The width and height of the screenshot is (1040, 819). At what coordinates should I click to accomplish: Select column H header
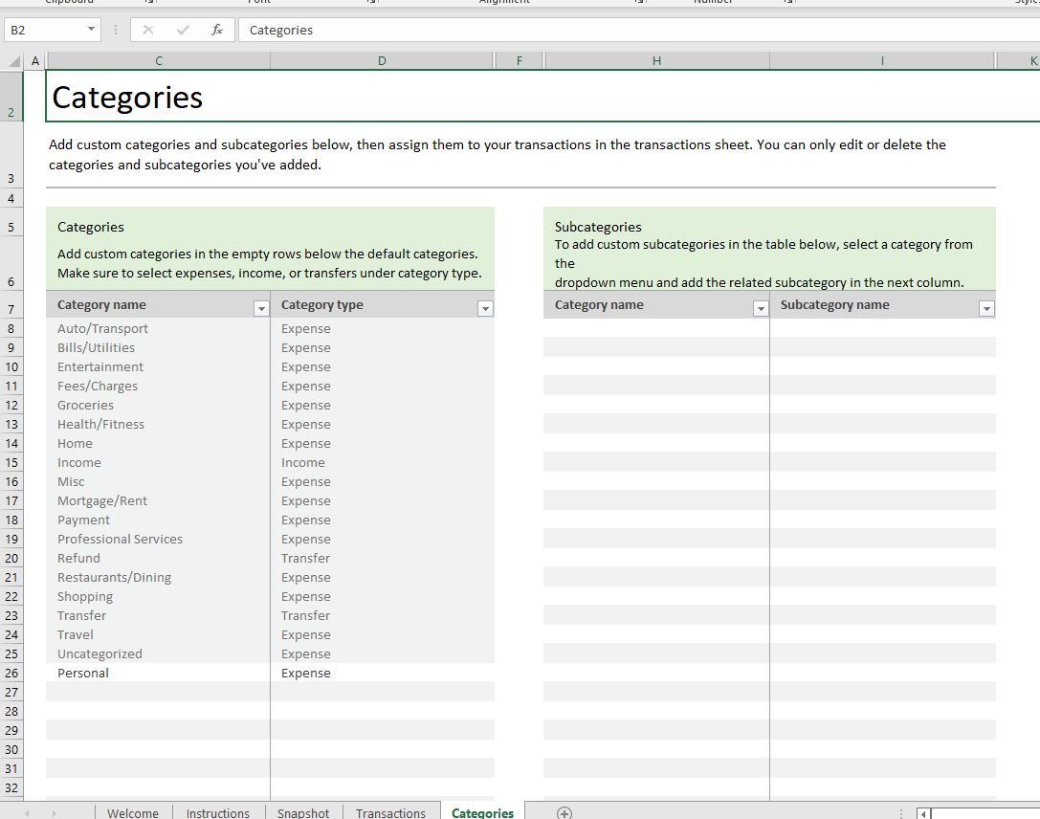click(x=656, y=61)
